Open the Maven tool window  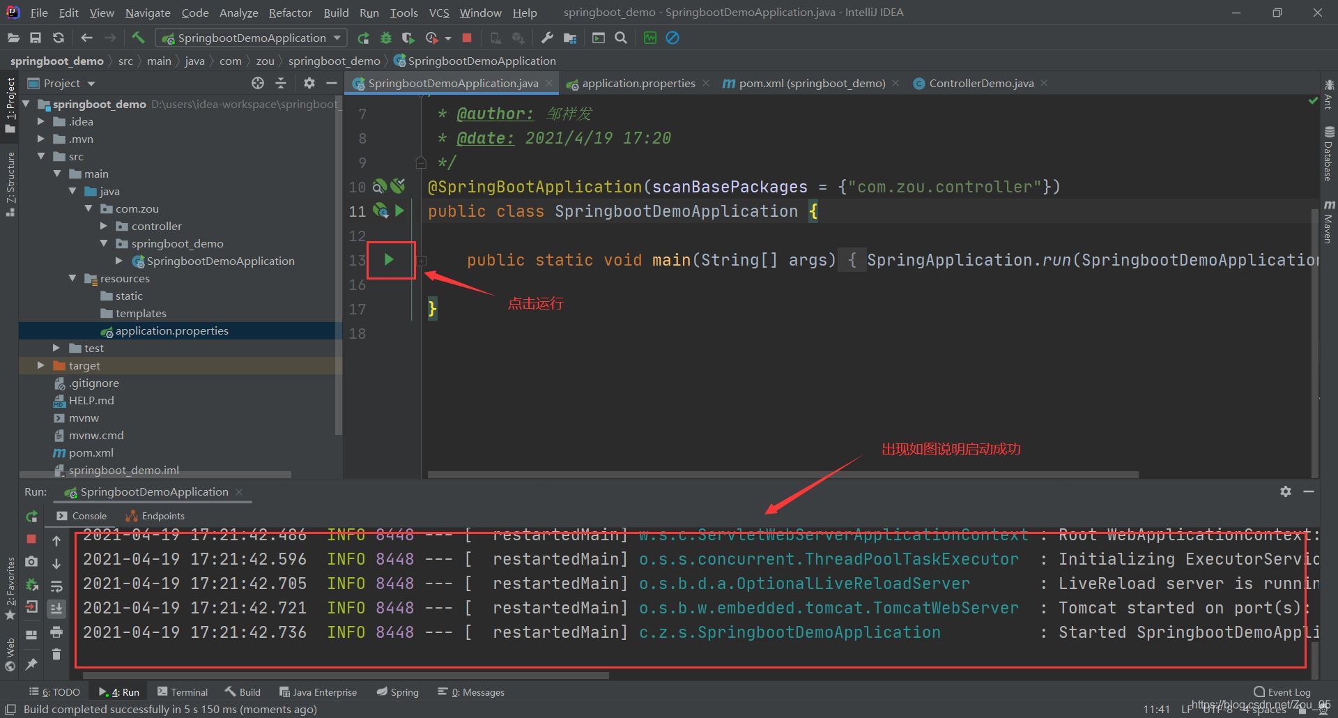(1329, 223)
